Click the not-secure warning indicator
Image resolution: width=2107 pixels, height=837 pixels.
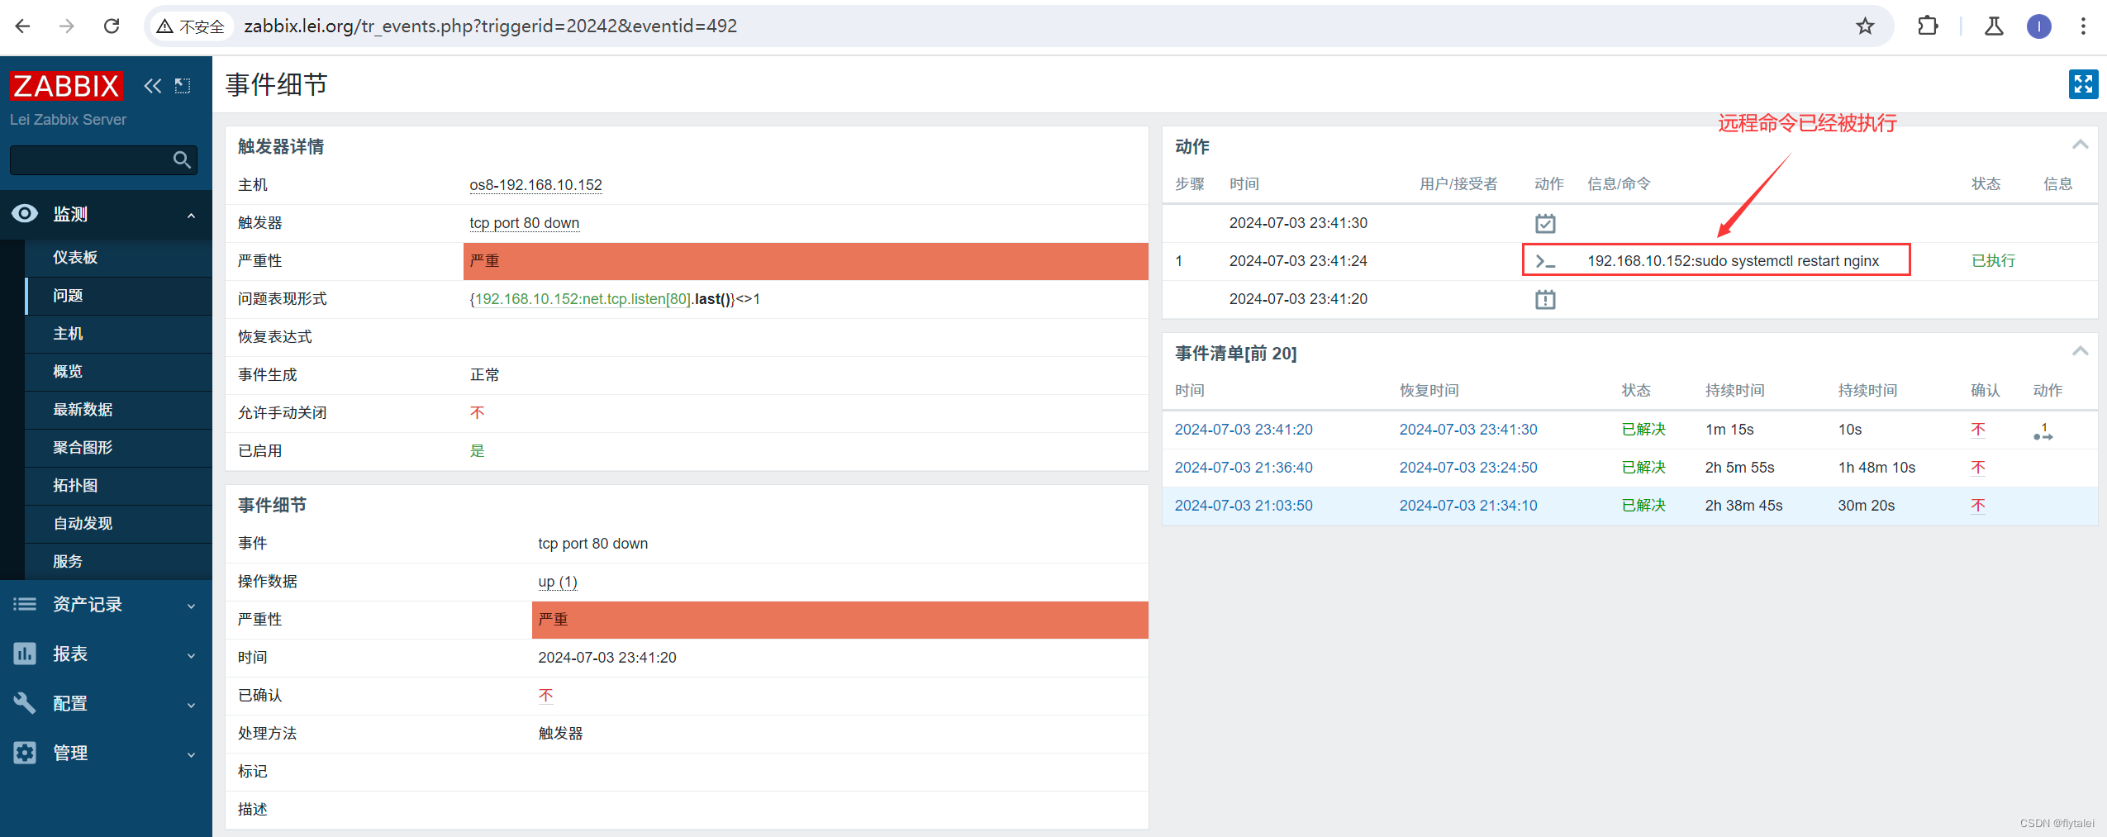191,26
